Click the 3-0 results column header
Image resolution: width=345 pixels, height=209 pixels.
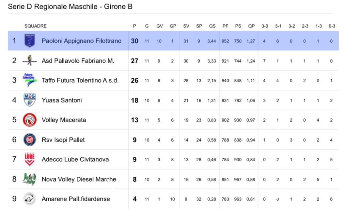click(265, 26)
